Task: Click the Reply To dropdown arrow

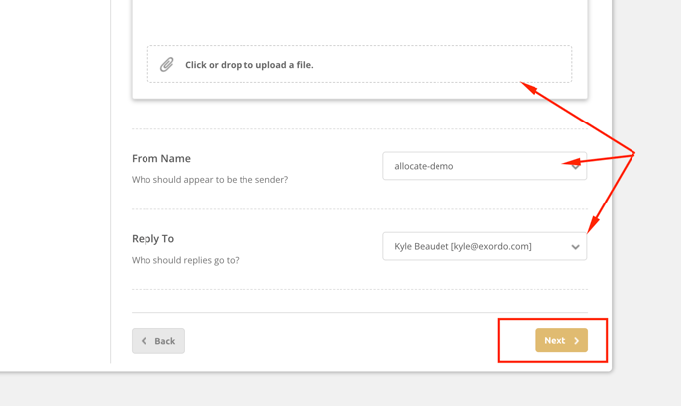Action: pos(575,247)
